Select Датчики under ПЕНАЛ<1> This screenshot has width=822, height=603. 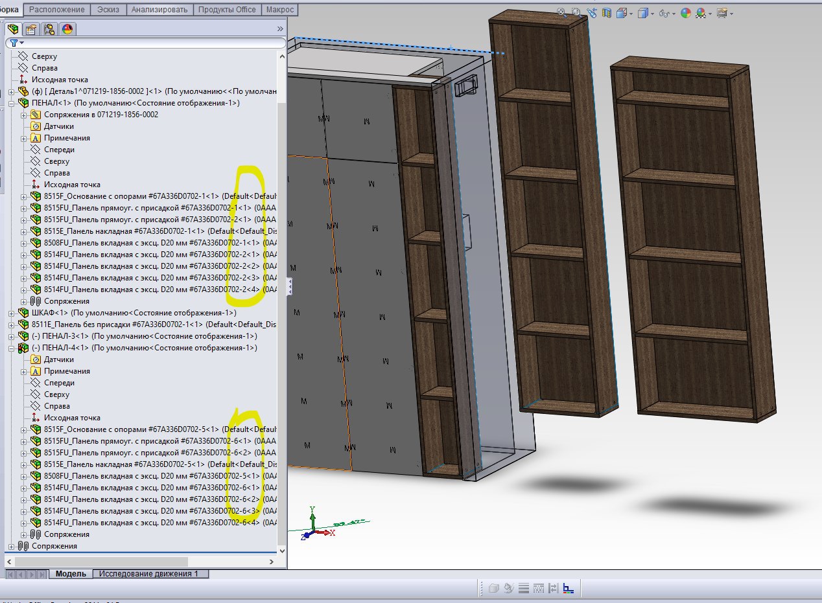58,126
